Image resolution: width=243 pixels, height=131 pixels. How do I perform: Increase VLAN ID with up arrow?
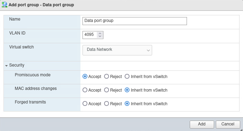(100, 33)
